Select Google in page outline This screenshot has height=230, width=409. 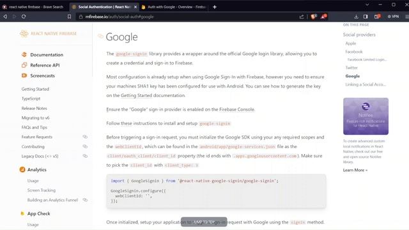click(352, 76)
